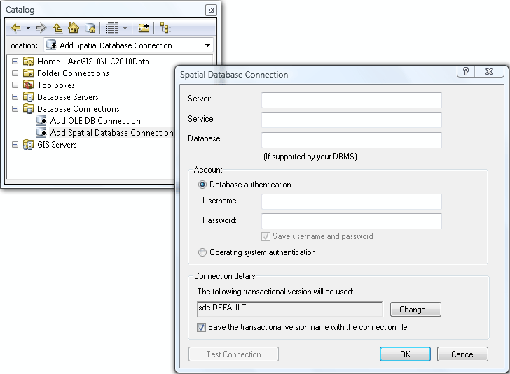Click the Change... version button
The image size is (510, 374).
pos(420,310)
